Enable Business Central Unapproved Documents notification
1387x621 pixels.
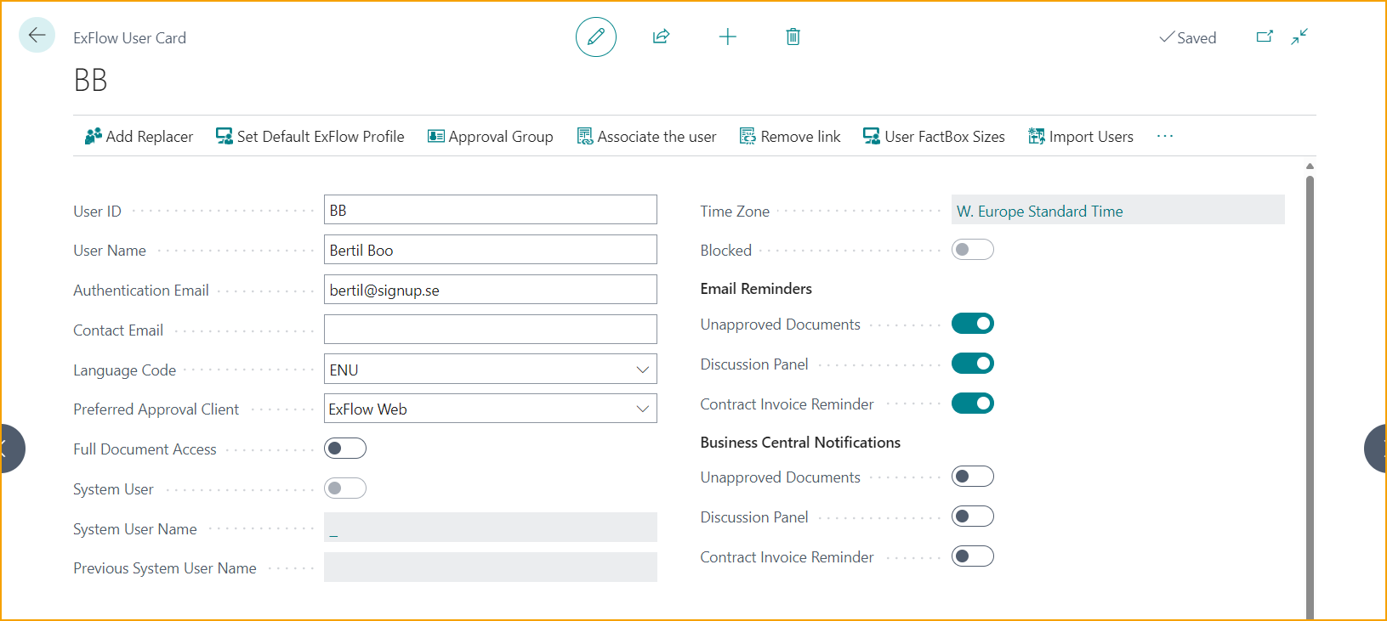(x=973, y=477)
